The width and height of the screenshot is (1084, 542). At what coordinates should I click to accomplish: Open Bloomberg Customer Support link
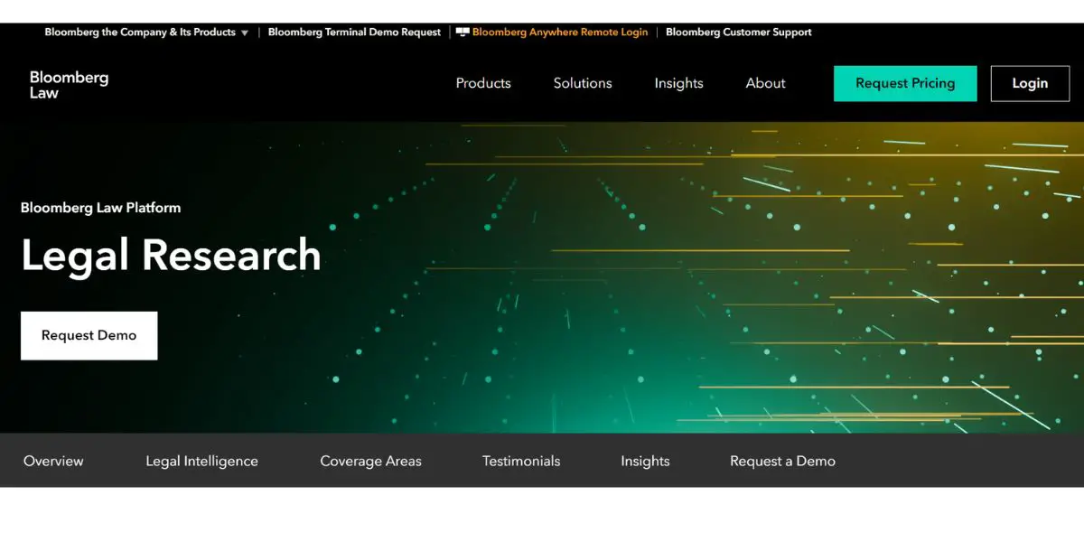[739, 32]
